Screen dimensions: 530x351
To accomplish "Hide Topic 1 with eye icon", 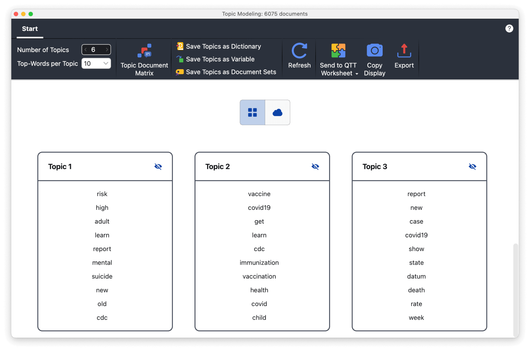I will pos(158,166).
